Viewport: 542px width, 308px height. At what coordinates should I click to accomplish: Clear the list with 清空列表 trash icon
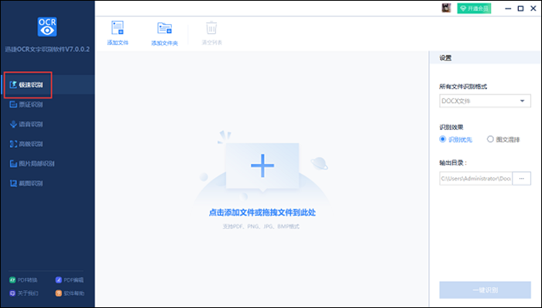(x=211, y=28)
